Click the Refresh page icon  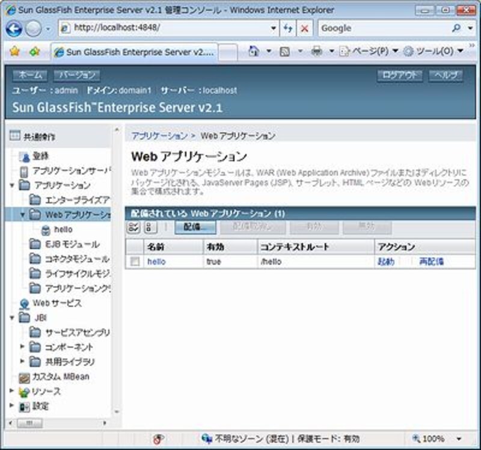coord(288,28)
